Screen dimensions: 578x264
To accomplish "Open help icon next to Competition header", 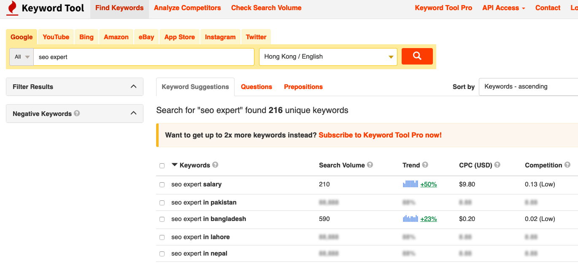I will tap(567, 165).
